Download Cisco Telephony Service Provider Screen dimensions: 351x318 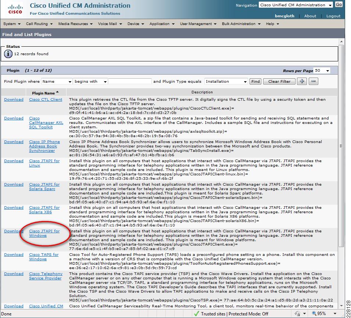coord(14,274)
